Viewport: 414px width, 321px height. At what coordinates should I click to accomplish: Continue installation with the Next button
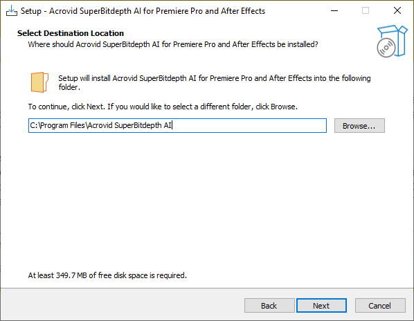click(x=321, y=306)
